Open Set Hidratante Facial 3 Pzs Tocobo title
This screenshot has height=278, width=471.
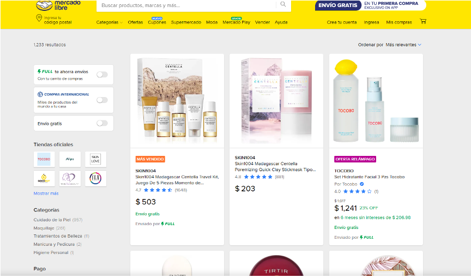370,177
